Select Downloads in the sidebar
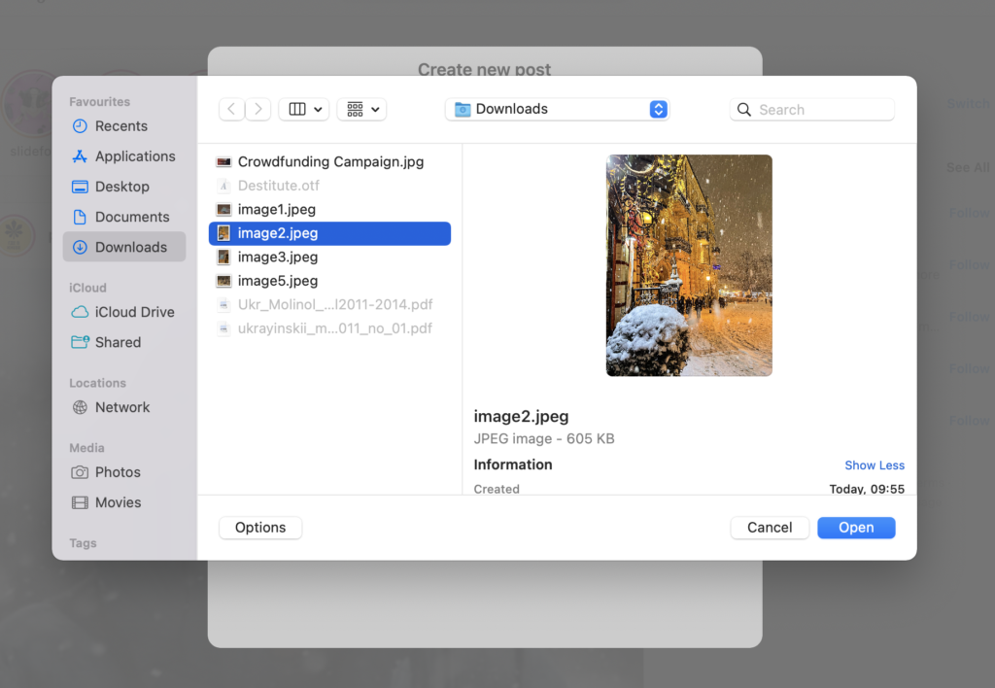Viewport: 995px width, 688px height. coord(124,247)
